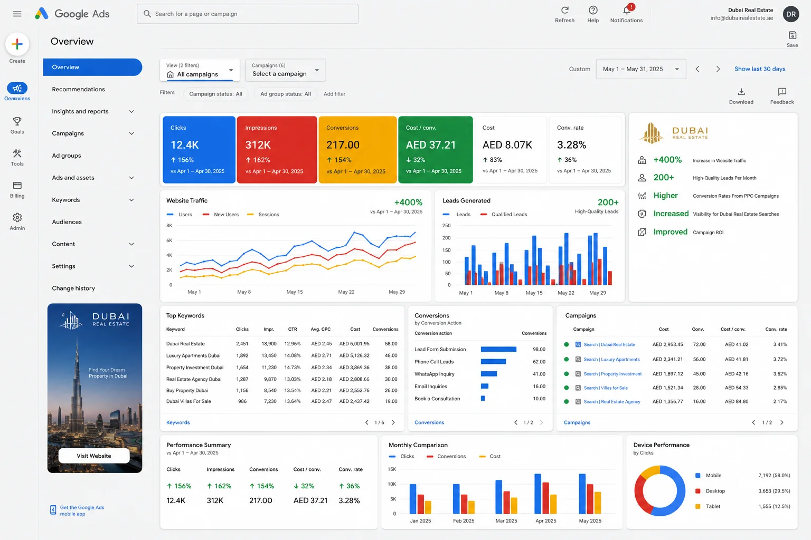Screen dimensions: 811x540
Task: Click the Desktop legend color swatch
Action: pos(697,491)
